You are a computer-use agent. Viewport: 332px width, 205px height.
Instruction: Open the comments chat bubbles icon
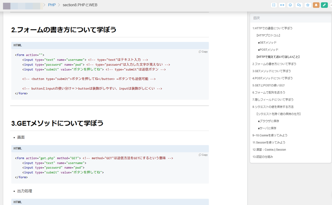[x=299, y=5]
